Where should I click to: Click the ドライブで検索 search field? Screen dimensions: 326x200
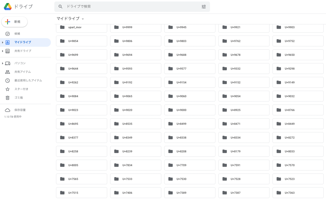(132, 7)
